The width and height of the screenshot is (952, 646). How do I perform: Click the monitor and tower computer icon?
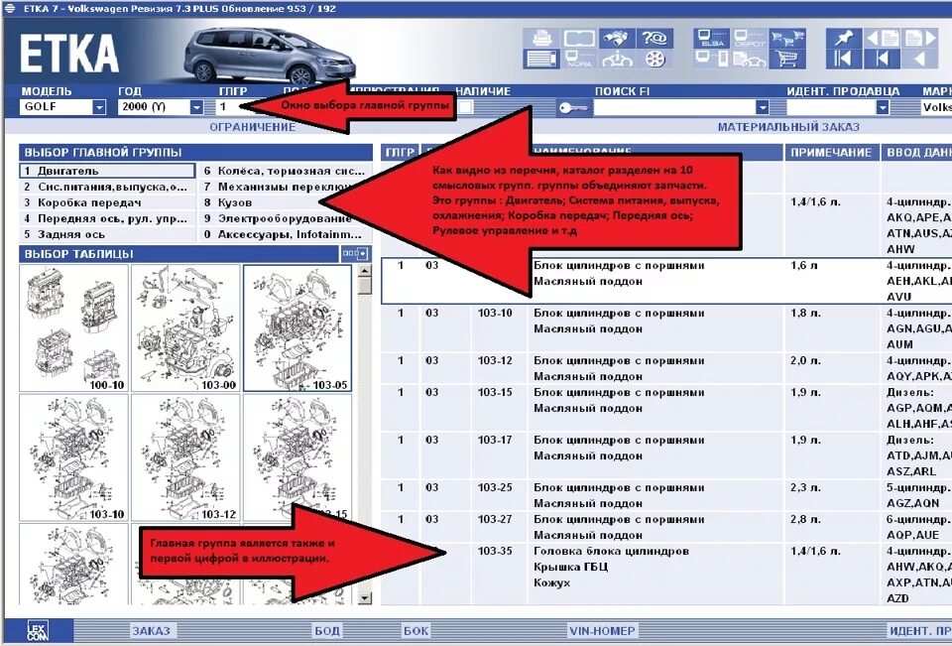pyautogui.click(x=712, y=59)
